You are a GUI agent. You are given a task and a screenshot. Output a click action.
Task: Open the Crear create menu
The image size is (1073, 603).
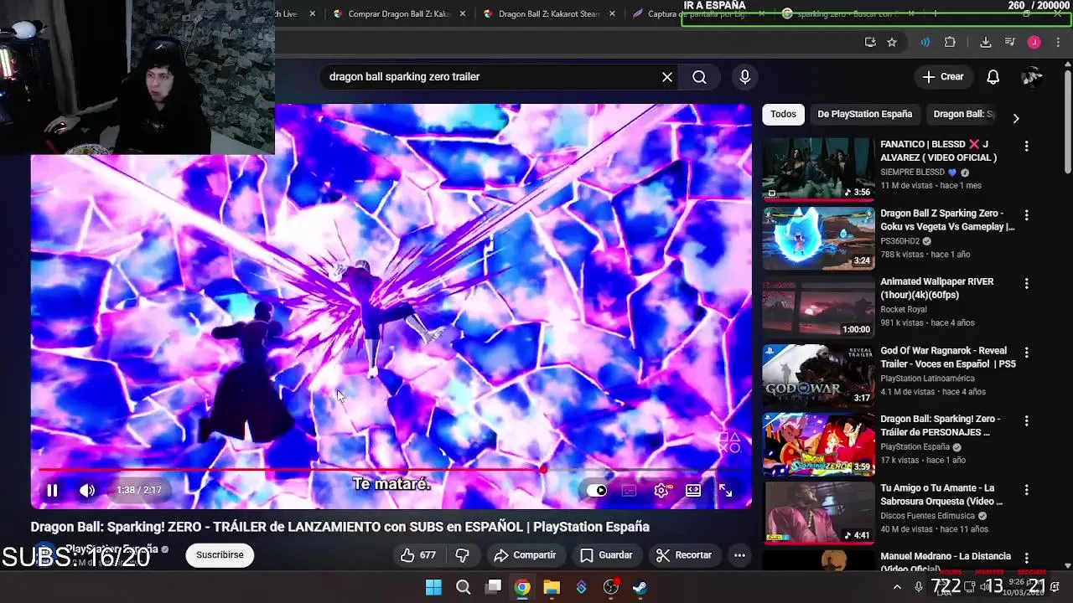(x=943, y=77)
